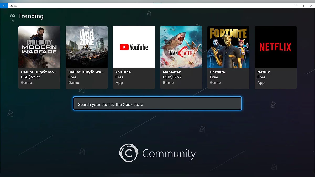Click the small arrow-to-bar icon under Trending
This screenshot has height=177, width=315.
[13, 20]
